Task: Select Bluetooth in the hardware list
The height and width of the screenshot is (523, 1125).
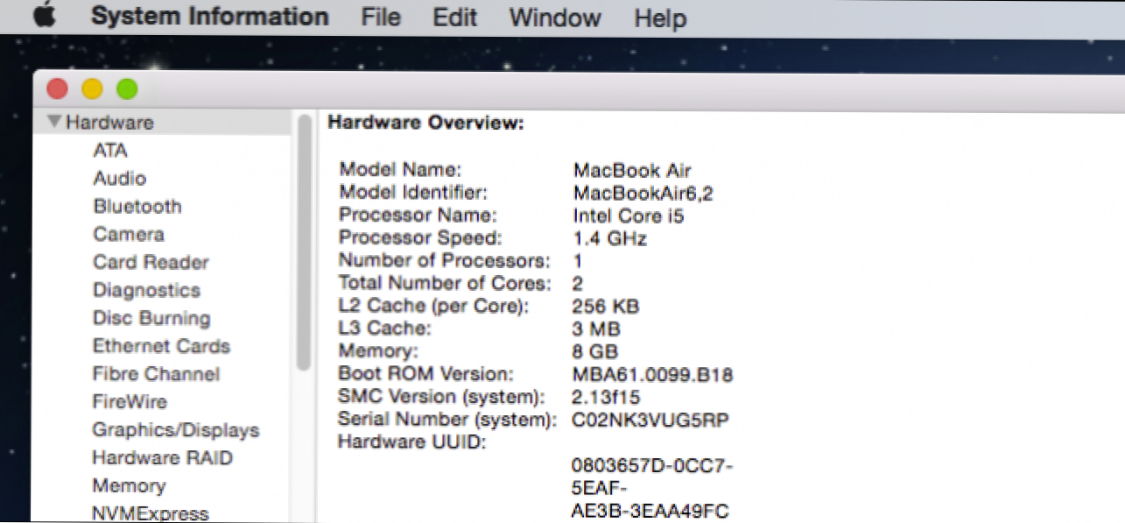Action: 137,207
